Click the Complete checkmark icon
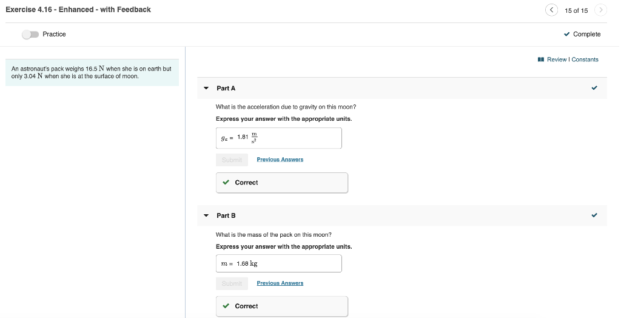The image size is (621, 318). pos(567,34)
